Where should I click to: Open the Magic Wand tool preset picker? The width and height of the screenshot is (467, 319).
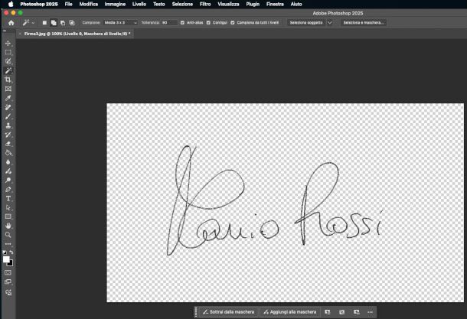[x=28, y=23]
